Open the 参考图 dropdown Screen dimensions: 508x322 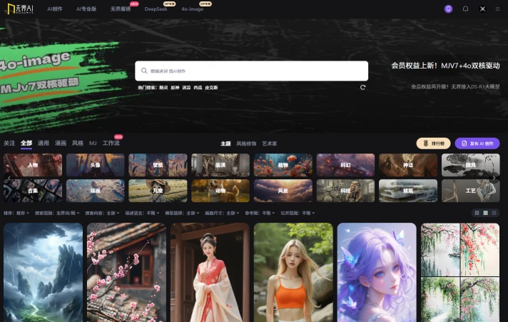(x=260, y=213)
